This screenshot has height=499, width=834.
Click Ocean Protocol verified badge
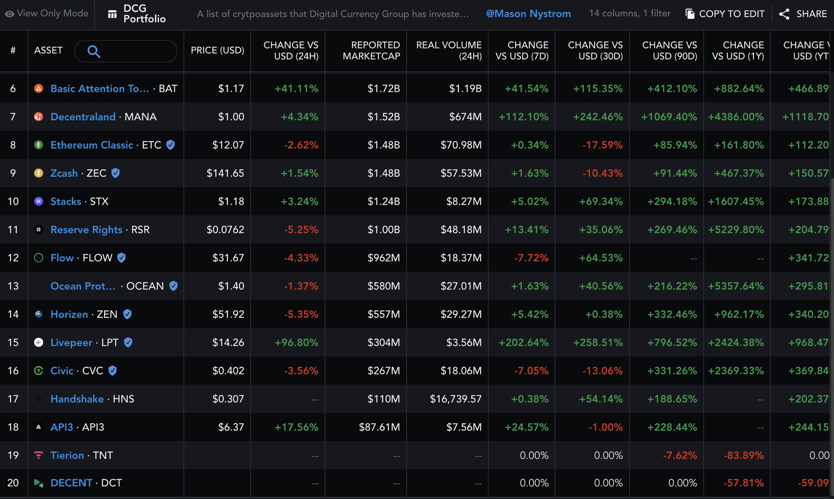tap(173, 286)
